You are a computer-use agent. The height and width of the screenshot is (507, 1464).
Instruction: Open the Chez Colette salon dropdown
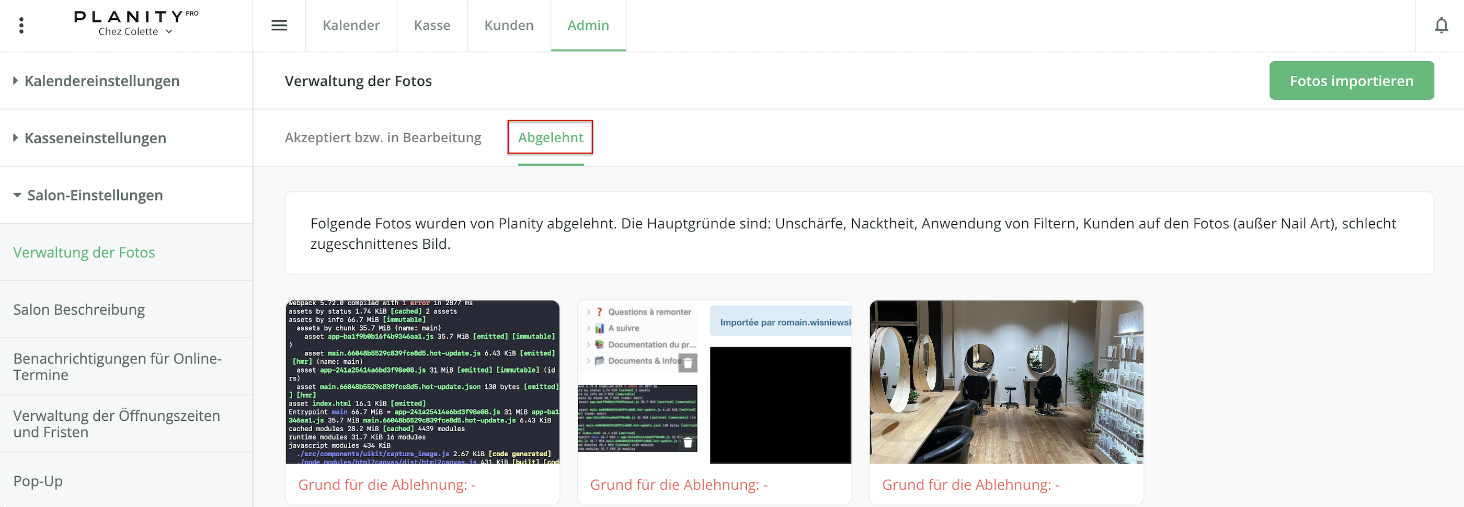(135, 32)
